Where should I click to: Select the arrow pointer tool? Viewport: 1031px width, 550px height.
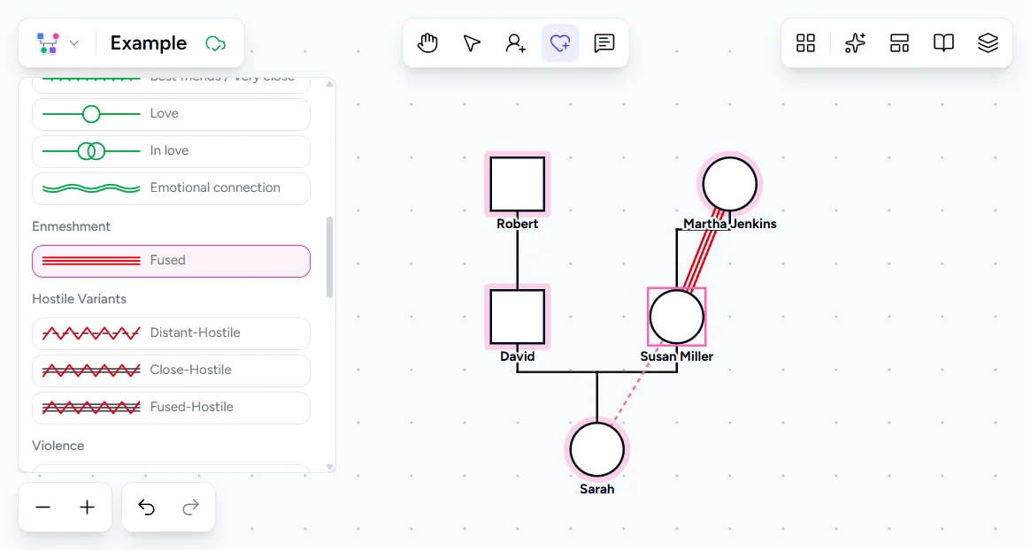[472, 43]
